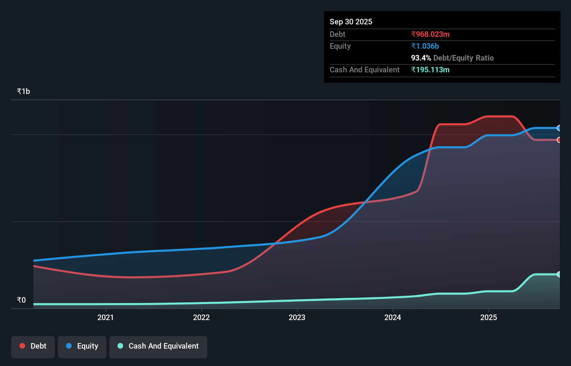Click the blue Equity legend dot
Screen dimensions: 571x366
coord(69,346)
